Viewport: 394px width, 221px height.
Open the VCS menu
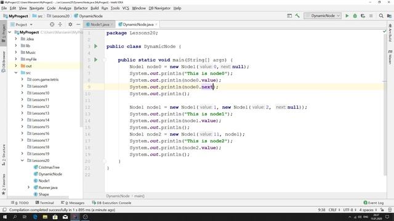[x=126, y=8]
